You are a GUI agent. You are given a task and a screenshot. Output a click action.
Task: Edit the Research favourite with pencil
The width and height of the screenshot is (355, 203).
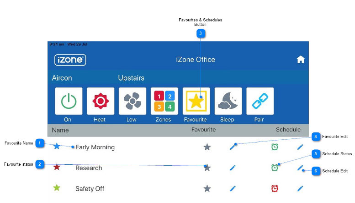point(233,168)
